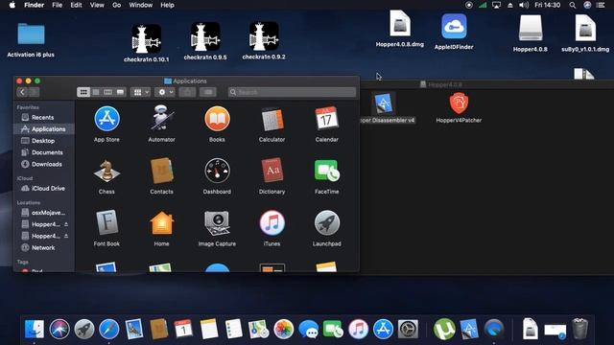The width and height of the screenshot is (614, 345).
Task: Click the Share button in Finder toolbar
Action: (x=187, y=92)
